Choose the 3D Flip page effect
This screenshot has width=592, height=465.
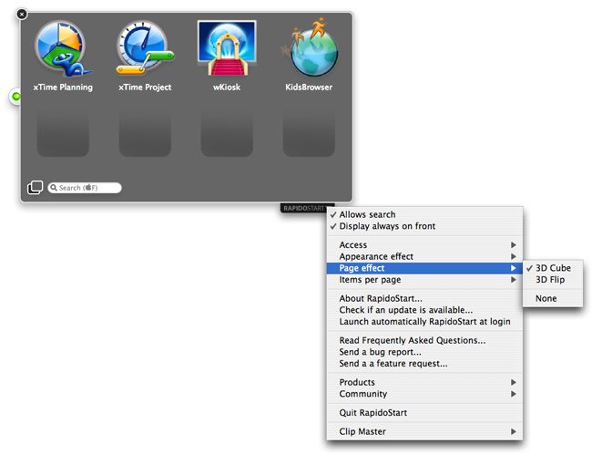(553, 280)
